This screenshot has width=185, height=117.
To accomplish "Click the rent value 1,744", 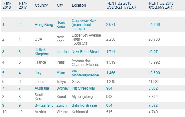I will (x=111, y=52).
